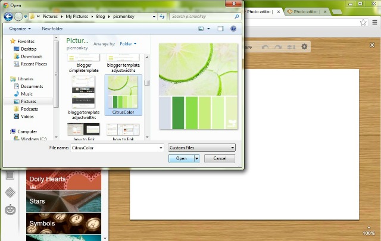
Task: Select the bloggertemplate adjustwidths thumbnail
Action: tap(83, 92)
